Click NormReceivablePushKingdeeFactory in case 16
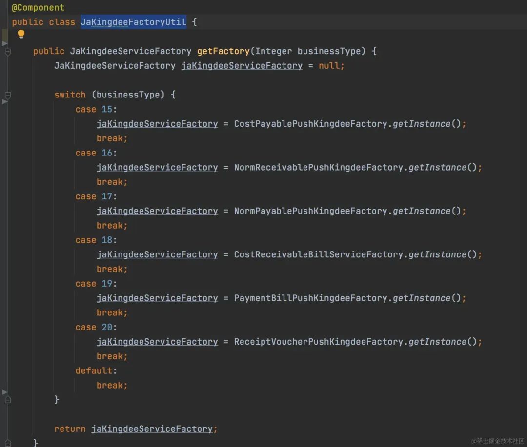The width and height of the screenshot is (527, 447). 318,167
